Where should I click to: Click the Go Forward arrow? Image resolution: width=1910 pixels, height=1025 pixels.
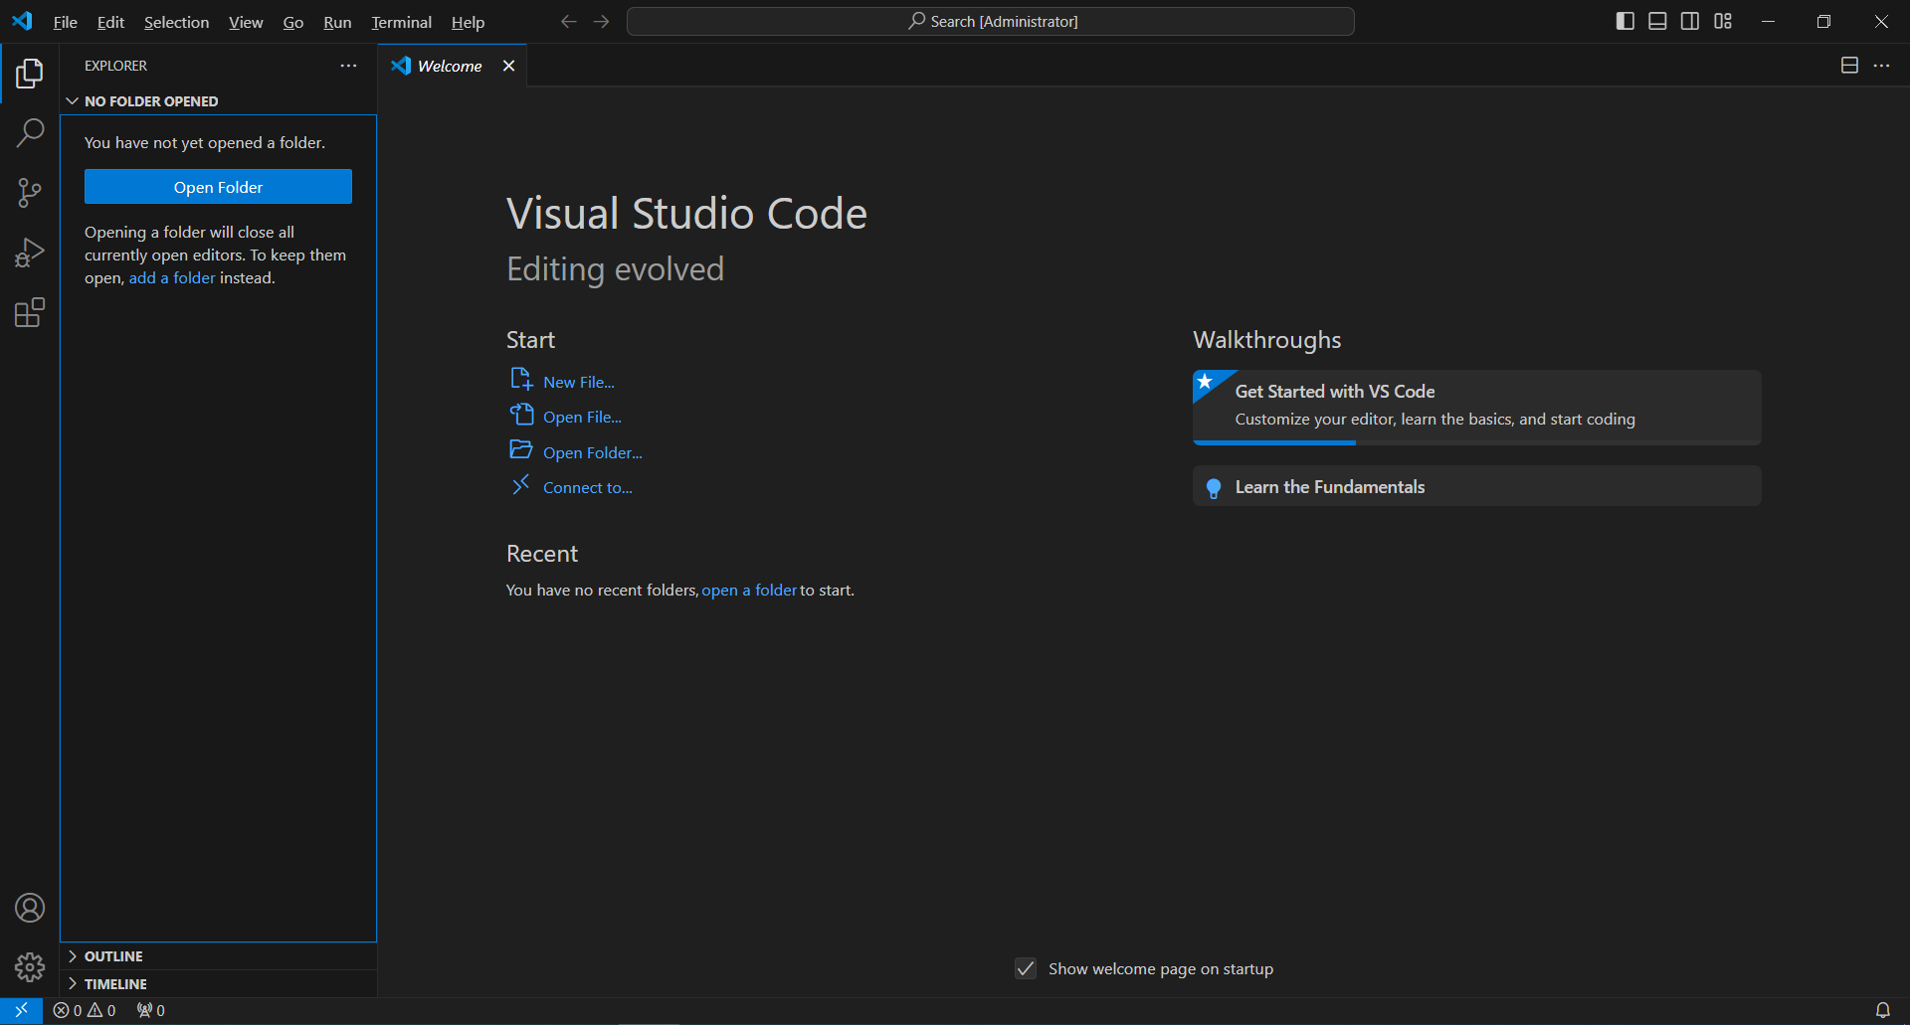click(x=601, y=21)
